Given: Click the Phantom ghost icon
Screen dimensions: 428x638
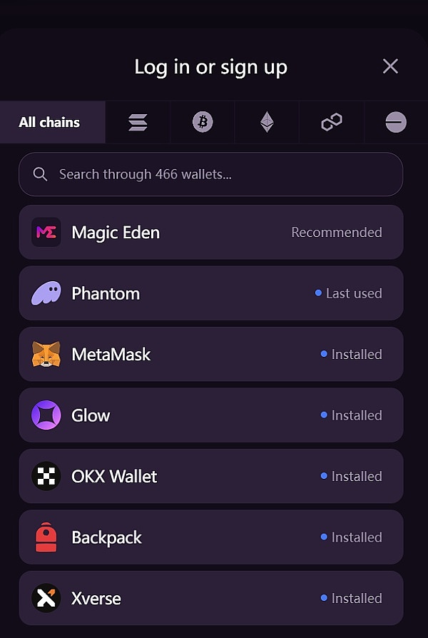Looking at the screenshot, I should [46, 293].
